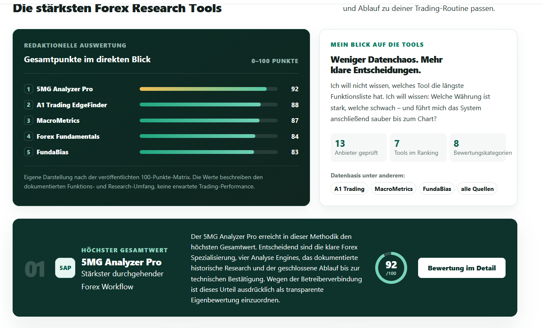Click the 7 Tools im Ranking stat card

click(x=418, y=148)
